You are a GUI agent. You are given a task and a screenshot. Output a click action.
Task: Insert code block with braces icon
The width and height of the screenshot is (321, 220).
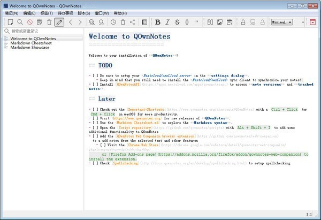click(x=187, y=22)
